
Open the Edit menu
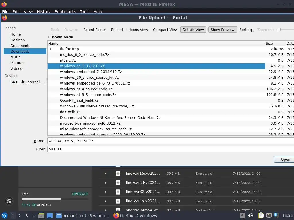[x=16, y=11]
